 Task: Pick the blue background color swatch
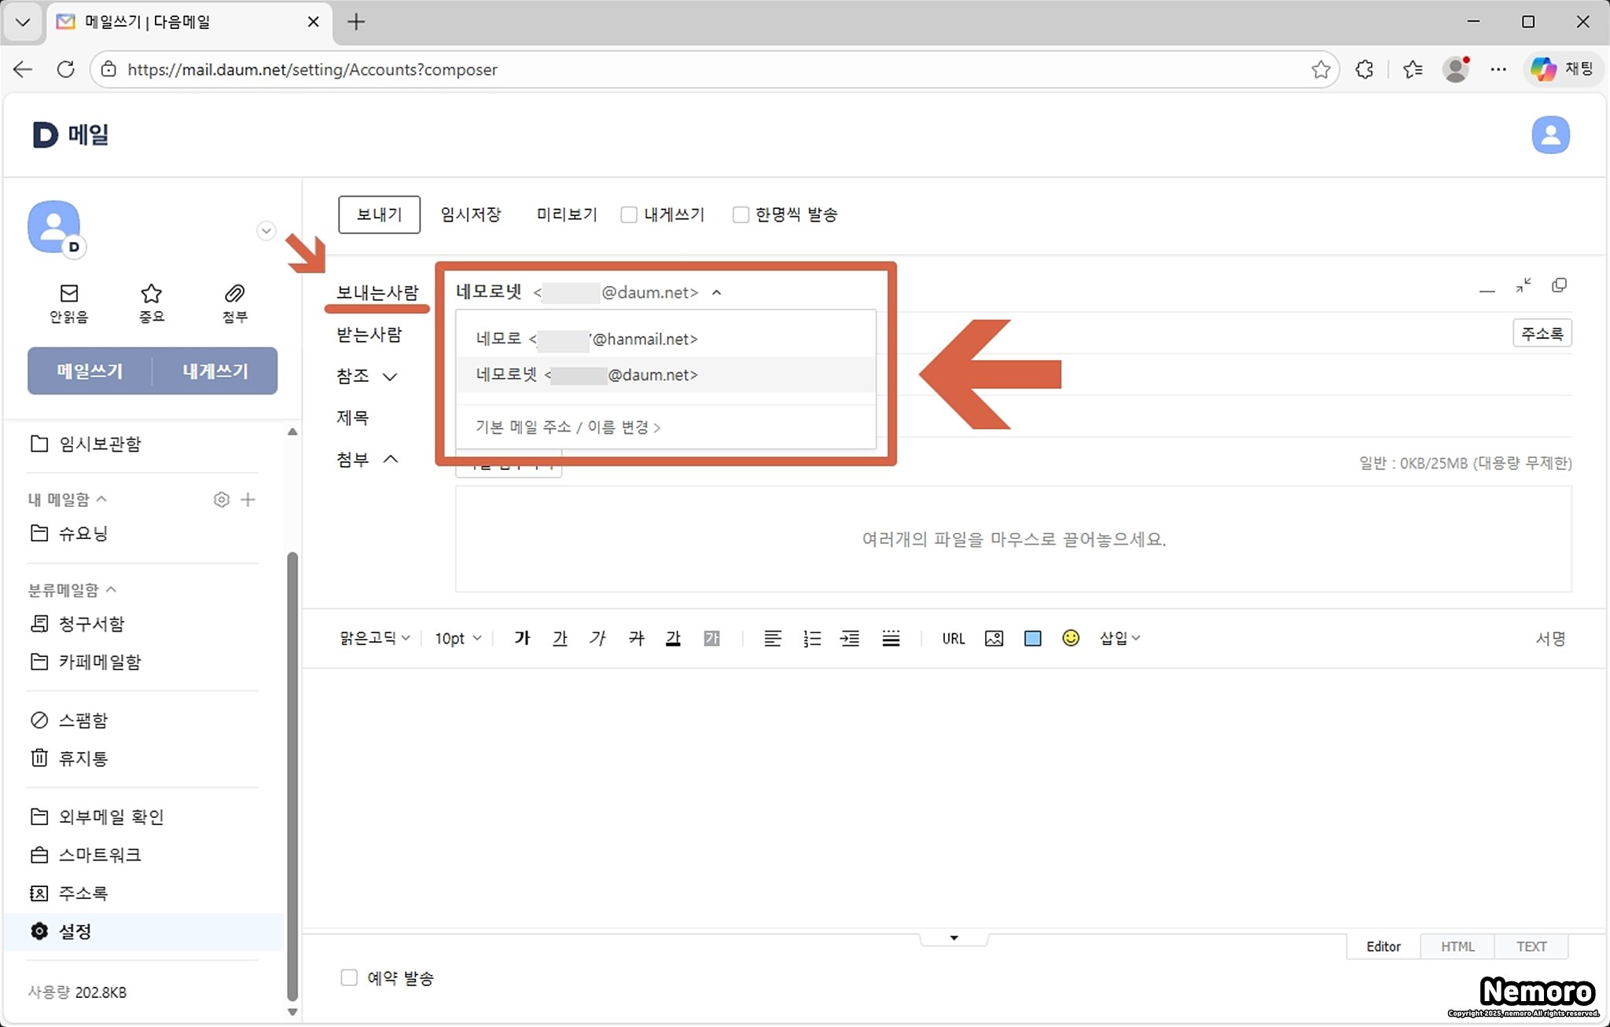[x=1032, y=638]
